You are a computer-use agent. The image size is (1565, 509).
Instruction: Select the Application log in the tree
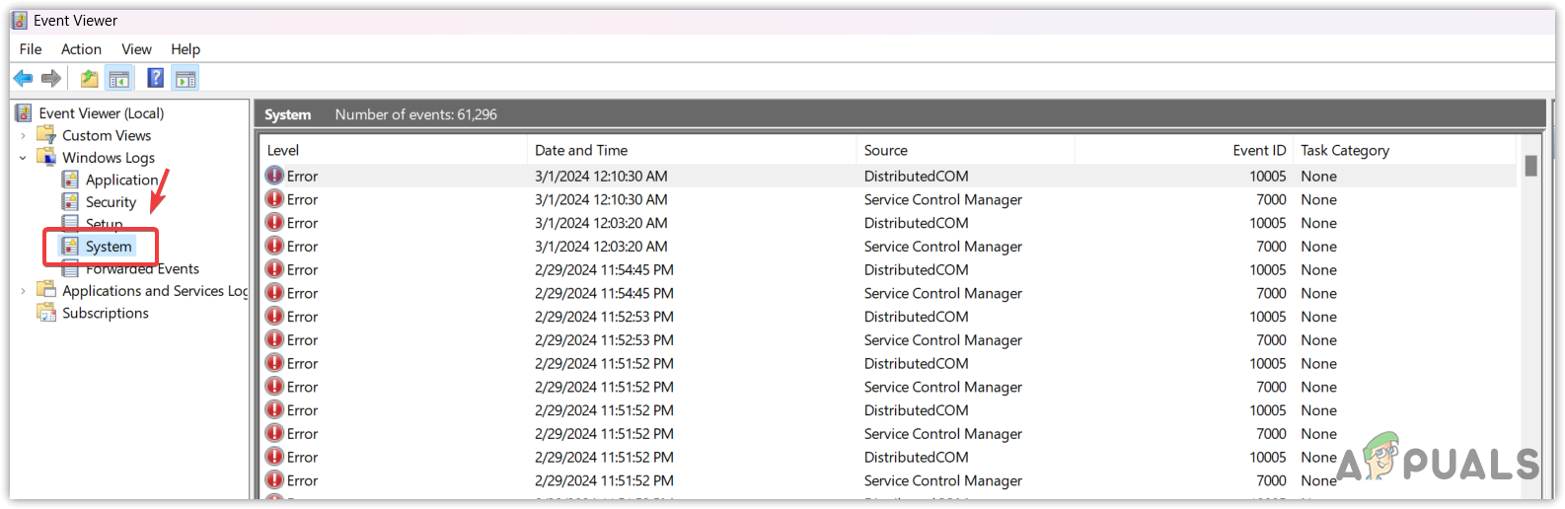[121, 180]
